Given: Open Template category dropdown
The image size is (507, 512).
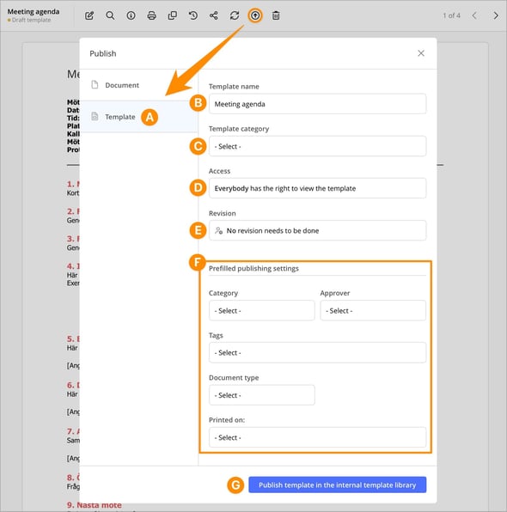Looking at the screenshot, I should pyautogui.click(x=318, y=146).
